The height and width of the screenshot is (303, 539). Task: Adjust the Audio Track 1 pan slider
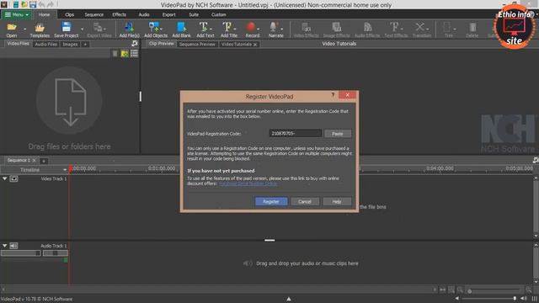(55, 253)
